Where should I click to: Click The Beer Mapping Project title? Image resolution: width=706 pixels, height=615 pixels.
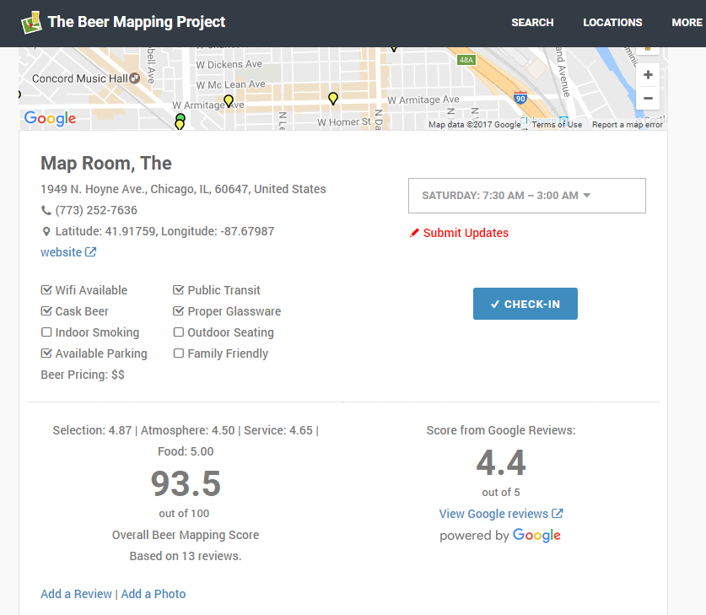coord(137,22)
